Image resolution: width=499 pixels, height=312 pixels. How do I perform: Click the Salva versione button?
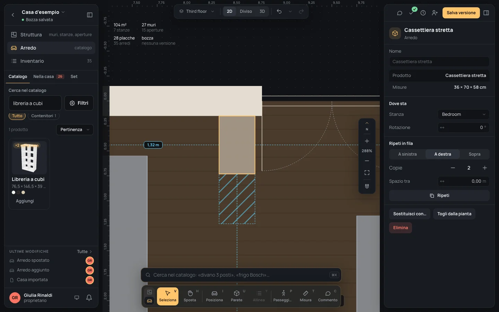coord(461,13)
